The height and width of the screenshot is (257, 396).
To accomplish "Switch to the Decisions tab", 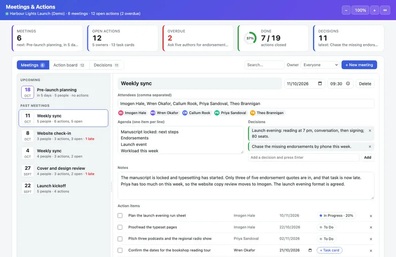I will point(106,65).
